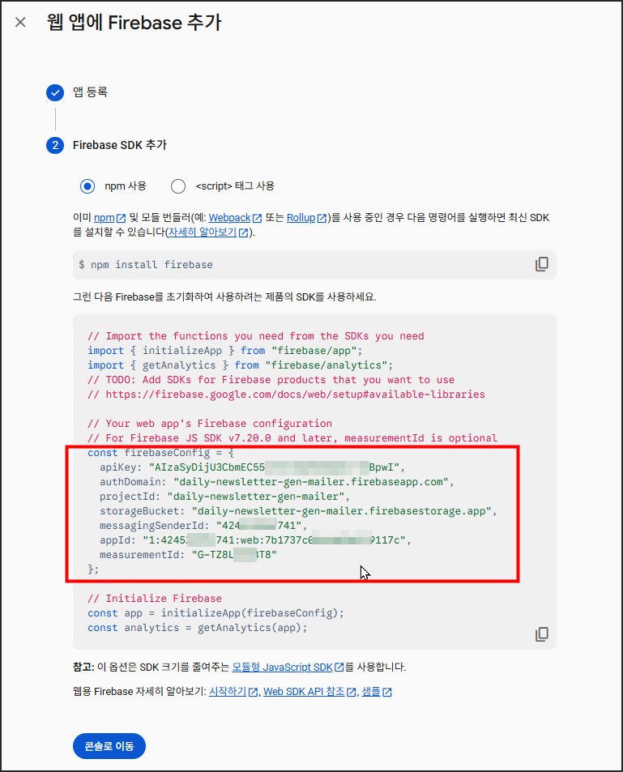
Task: Click the messagingSenderId line in the config
Action: 203,526
